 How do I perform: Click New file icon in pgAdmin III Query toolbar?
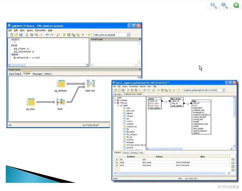[x=12, y=35]
